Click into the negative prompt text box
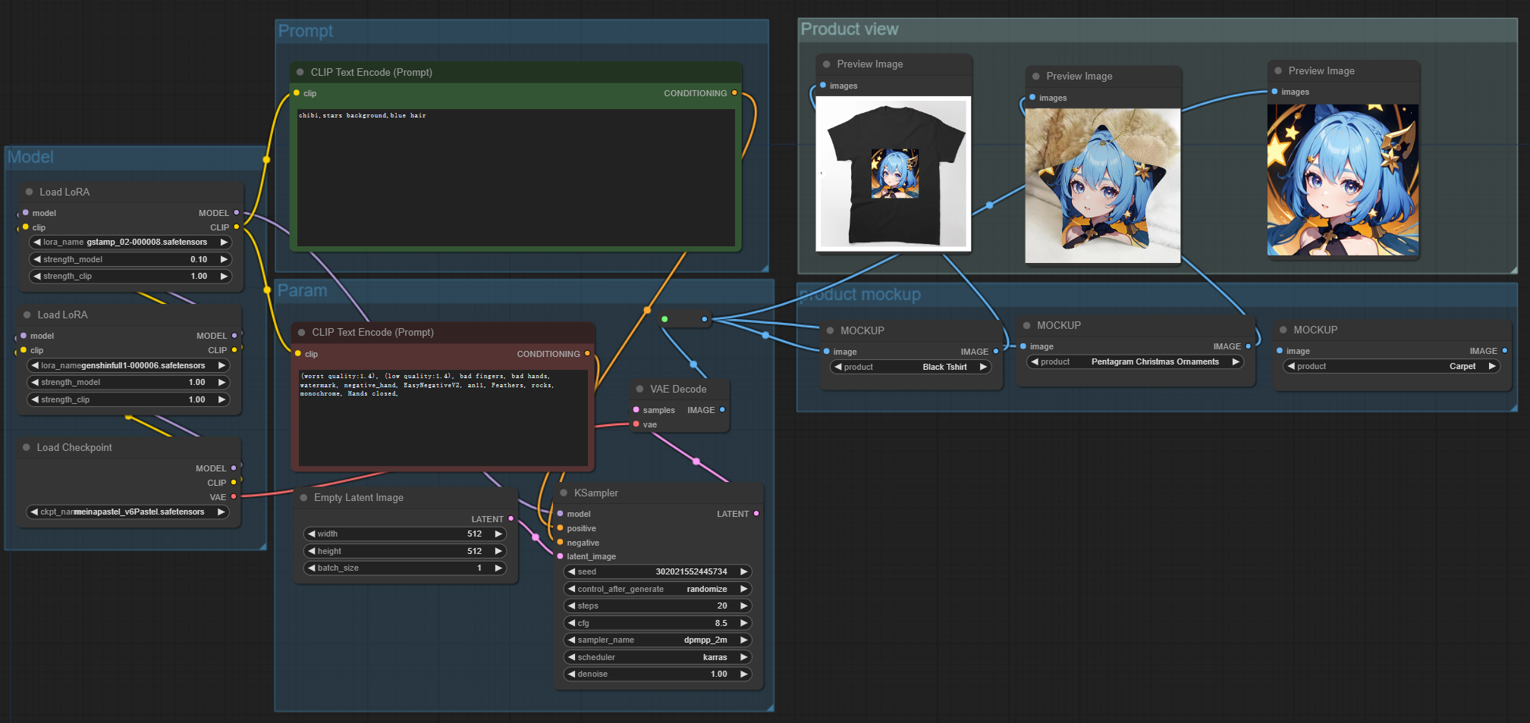Viewport: 1530px width, 723px height. click(x=443, y=418)
